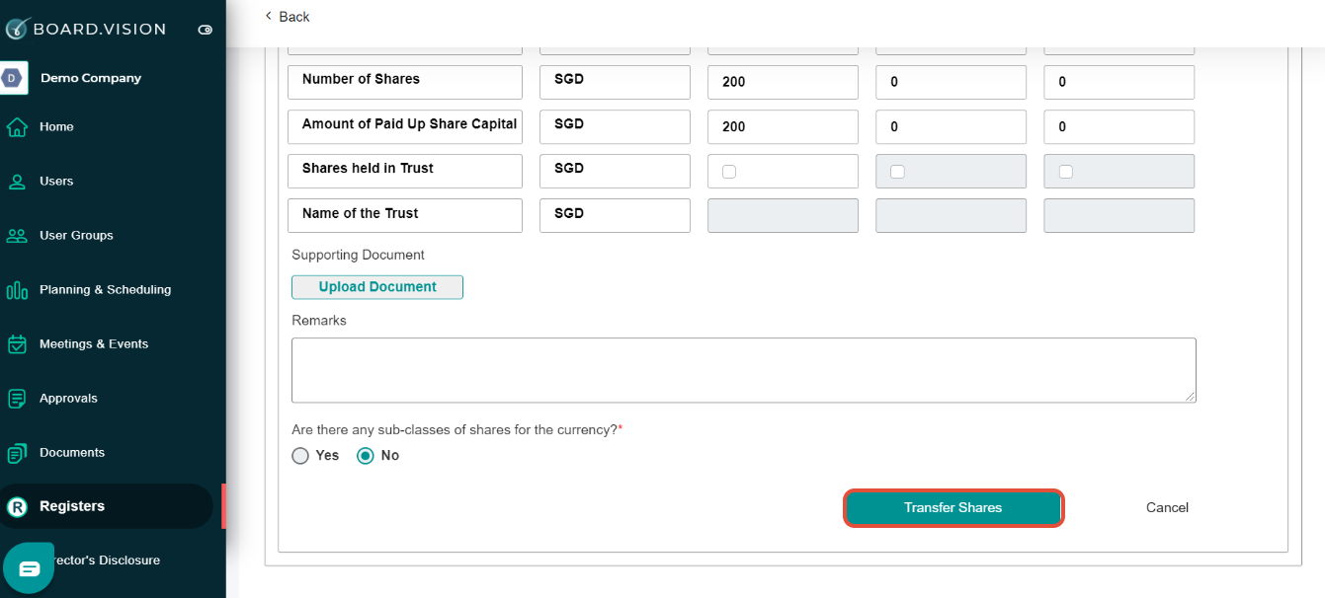
Task: Cancel the share transfer
Action: click(x=1167, y=507)
